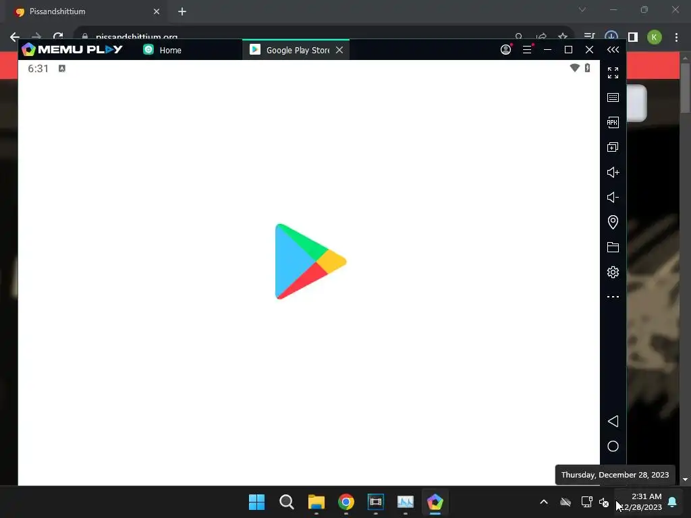Tap the Android back triangle button
Image resolution: width=691 pixels, height=518 pixels.
tap(613, 421)
